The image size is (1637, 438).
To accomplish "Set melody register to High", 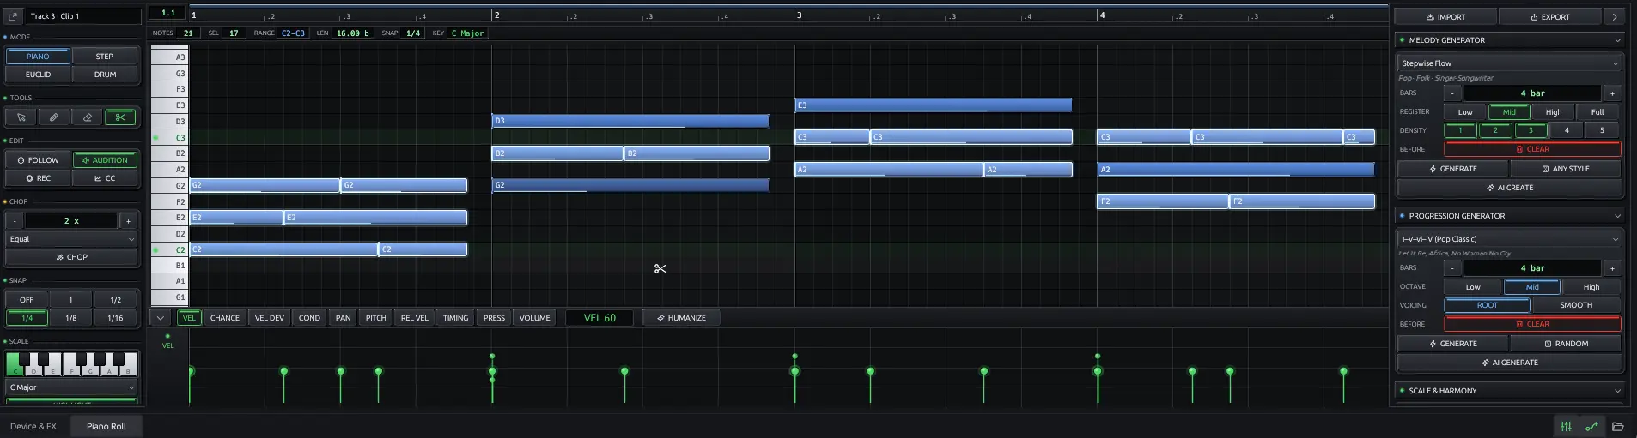I will (x=1554, y=112).
